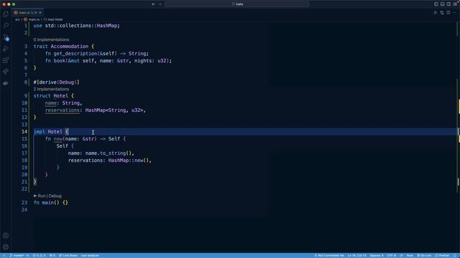The width and height of the screenshot is (460, 258).
Task: Open Source Control view in activity bar
Action: pyautogui.click(x=6, y=37)
